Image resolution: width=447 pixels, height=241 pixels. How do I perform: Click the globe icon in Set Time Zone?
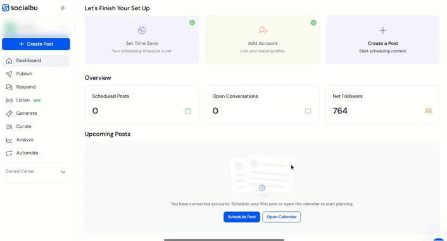click(x=142, y=30)
